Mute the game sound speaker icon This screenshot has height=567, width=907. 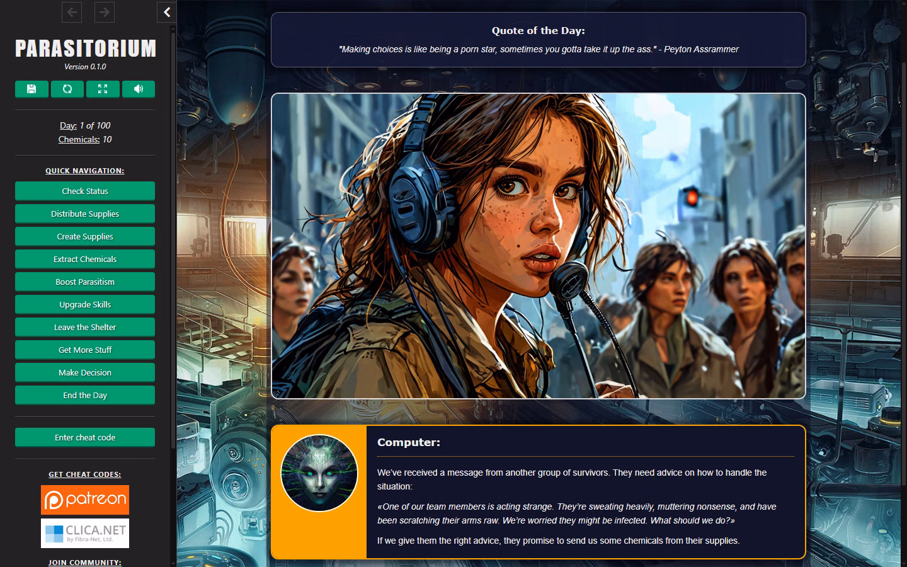tap(139, 89)
